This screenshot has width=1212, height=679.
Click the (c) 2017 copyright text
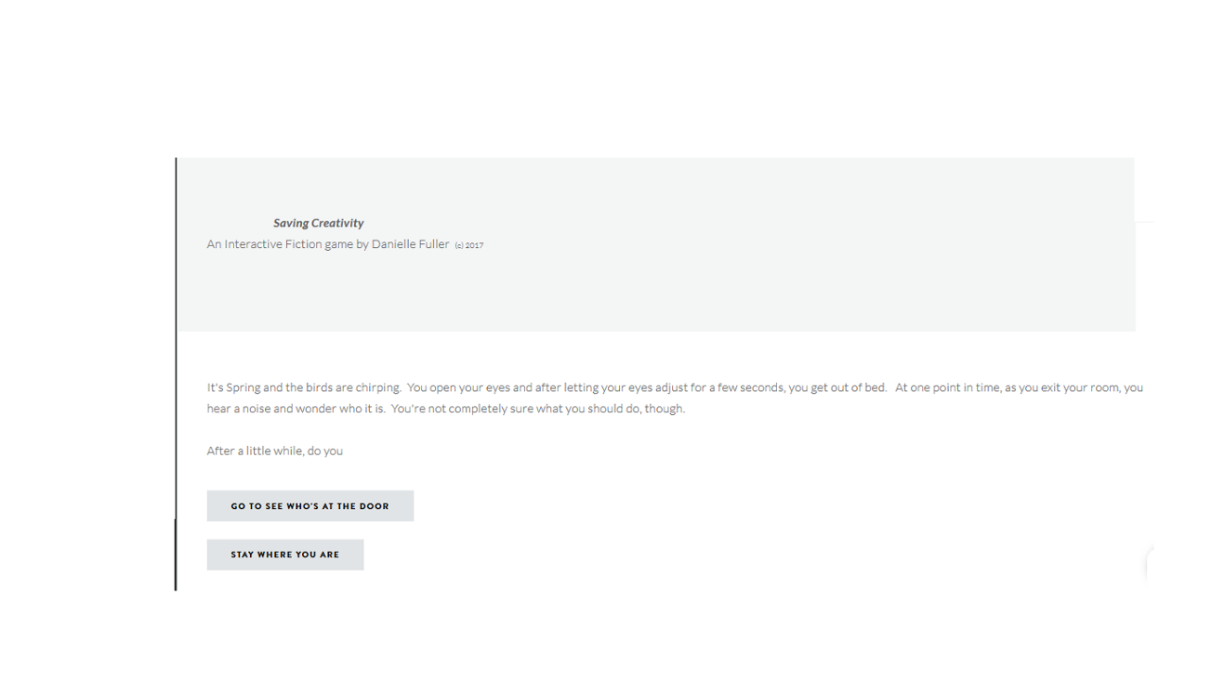pyautogui.click(x=469, y=245)
